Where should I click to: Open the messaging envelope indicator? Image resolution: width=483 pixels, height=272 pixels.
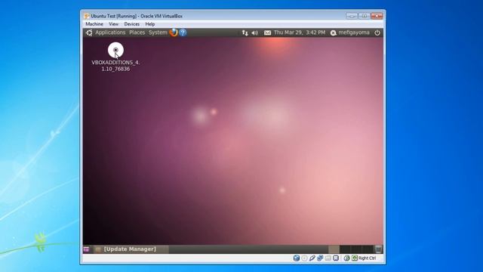pyautogui.click(x=267, y=32)
